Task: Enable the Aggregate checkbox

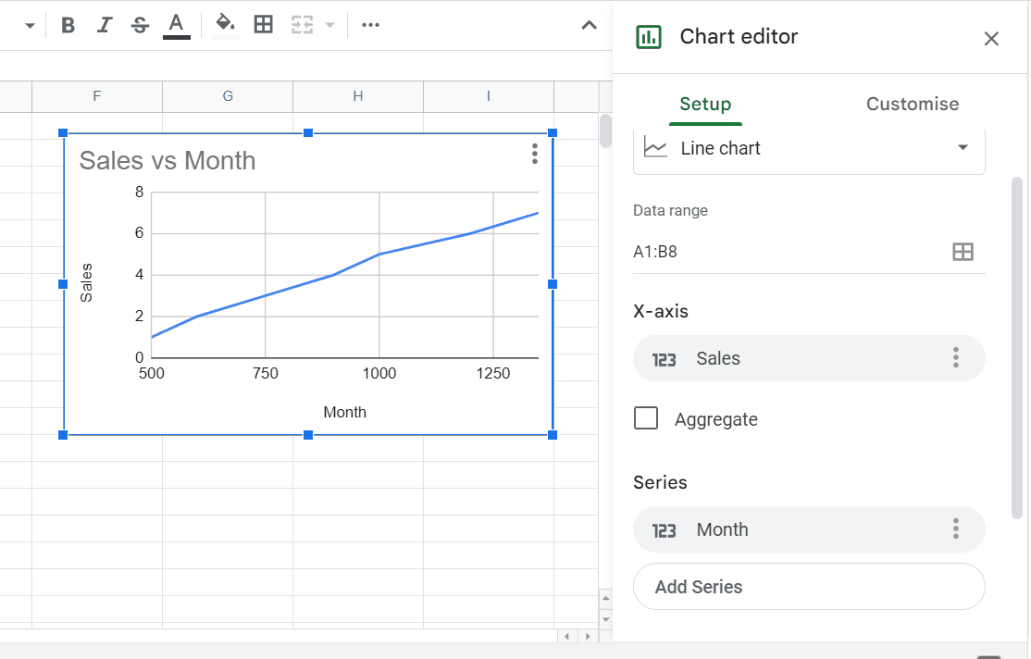Action: tap(645, 417)
